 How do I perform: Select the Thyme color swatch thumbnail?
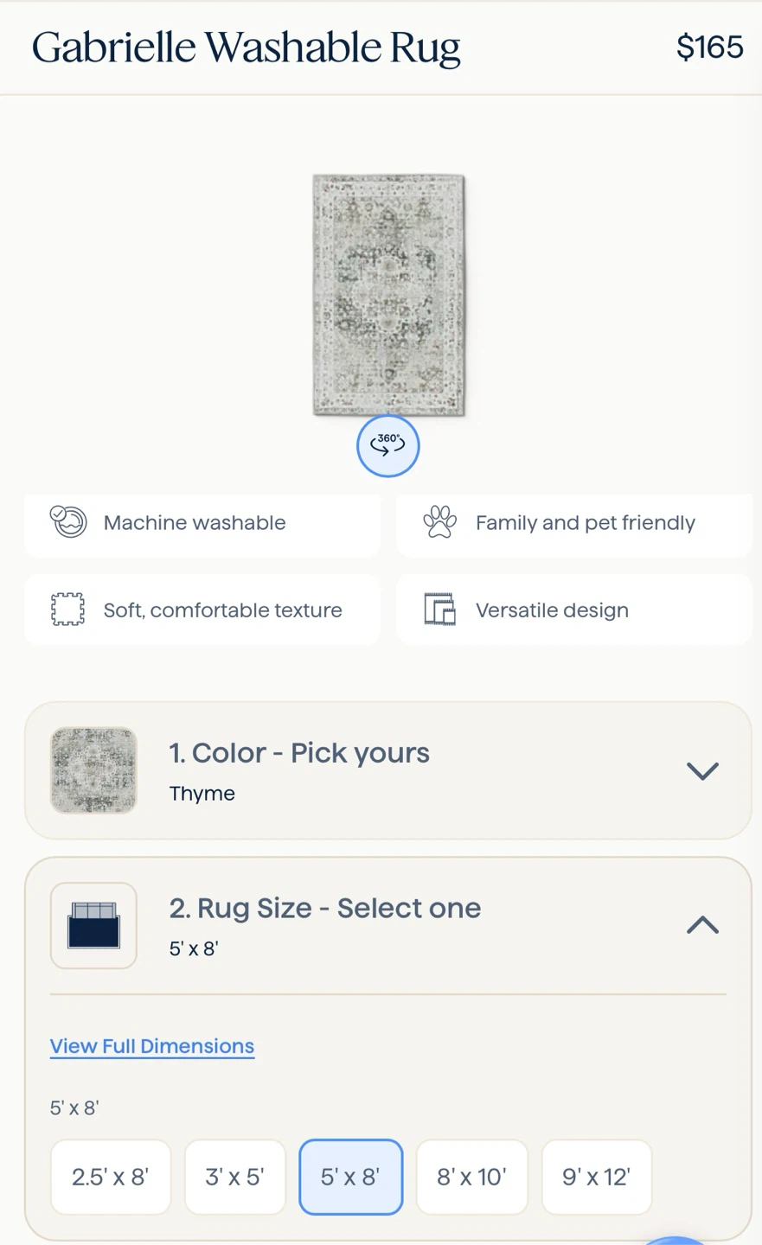pyautogui.click(x=93, y=770)
